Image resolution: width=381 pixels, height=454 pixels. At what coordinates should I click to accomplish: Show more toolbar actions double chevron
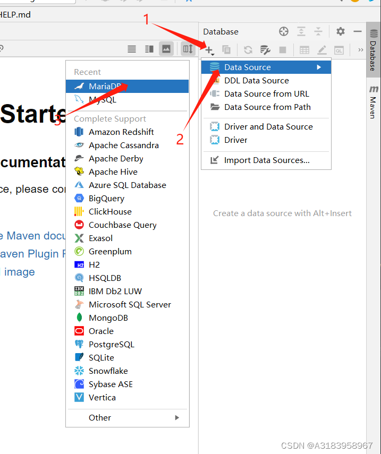pyautogui.click(x=361, y=50)
